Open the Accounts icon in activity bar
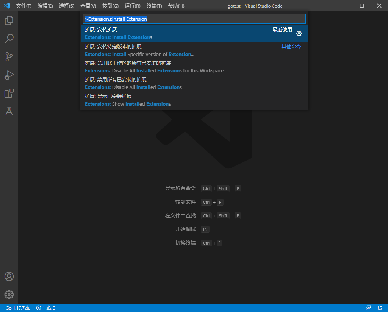Image resolution: width=388 pixels, height=312 pixels. pyautogui.click(x=9, y=276)
